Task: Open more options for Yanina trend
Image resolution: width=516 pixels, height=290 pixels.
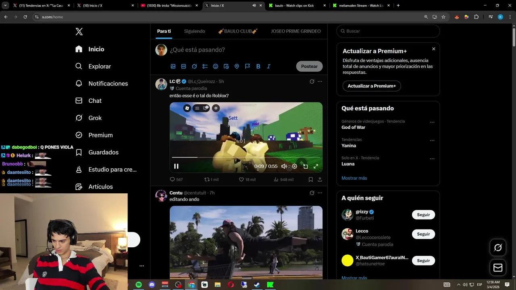Action: tap(432, 141)
